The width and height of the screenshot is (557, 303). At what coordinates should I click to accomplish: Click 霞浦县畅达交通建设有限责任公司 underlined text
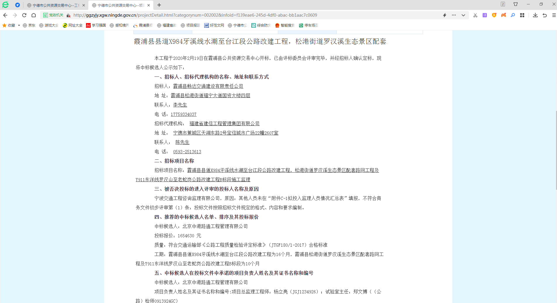pyautogui.click(x=208, y=86)
